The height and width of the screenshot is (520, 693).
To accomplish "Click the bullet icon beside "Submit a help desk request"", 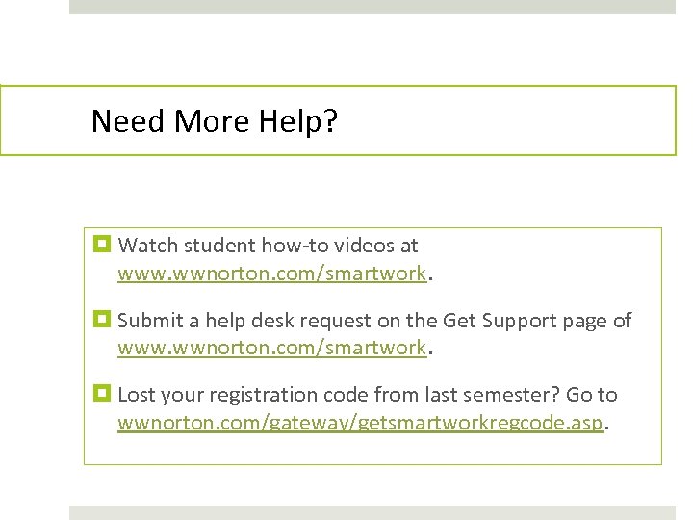I will [x=105, y=320].
